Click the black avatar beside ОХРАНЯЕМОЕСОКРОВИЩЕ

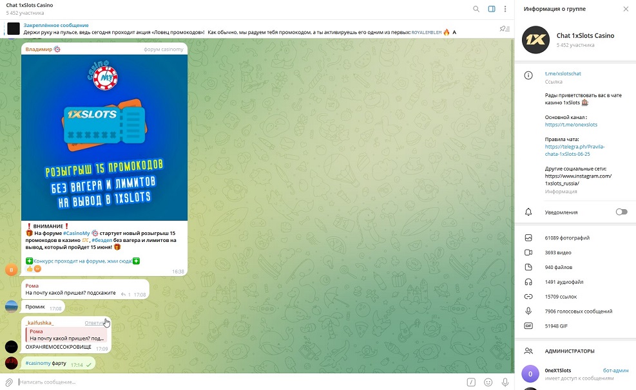point(12,347)
